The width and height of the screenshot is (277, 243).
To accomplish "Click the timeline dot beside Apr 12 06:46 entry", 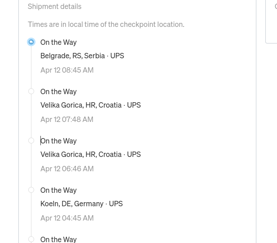I will pyautogui.click(x=31, y=141).
